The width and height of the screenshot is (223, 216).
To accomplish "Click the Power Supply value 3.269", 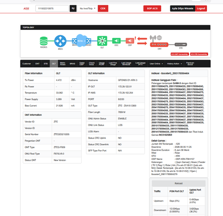I will 59,99.
